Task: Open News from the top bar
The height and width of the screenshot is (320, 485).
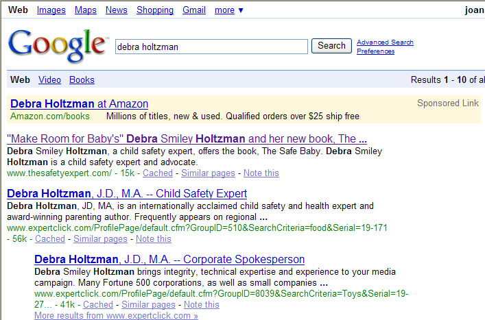Action: pyautogui.click(x=117, y=10)
